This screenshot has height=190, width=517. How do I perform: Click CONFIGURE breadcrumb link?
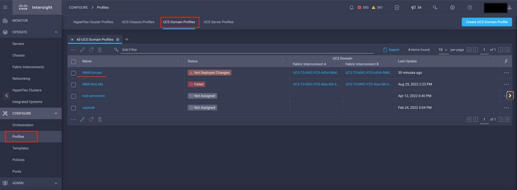coord(78,8)
